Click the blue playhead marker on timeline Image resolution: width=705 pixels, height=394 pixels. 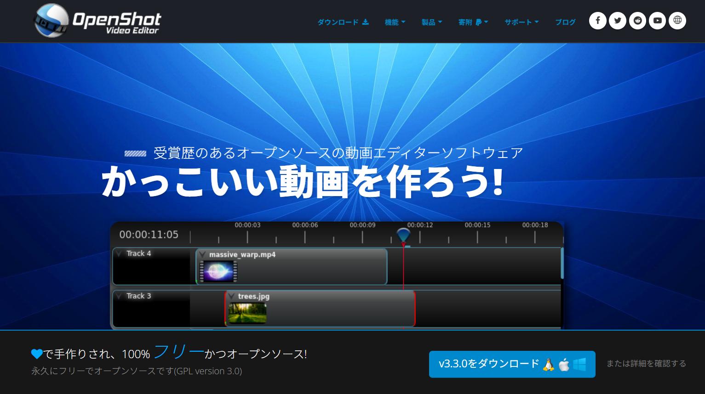pyautogui.click(x=403, y=236)
